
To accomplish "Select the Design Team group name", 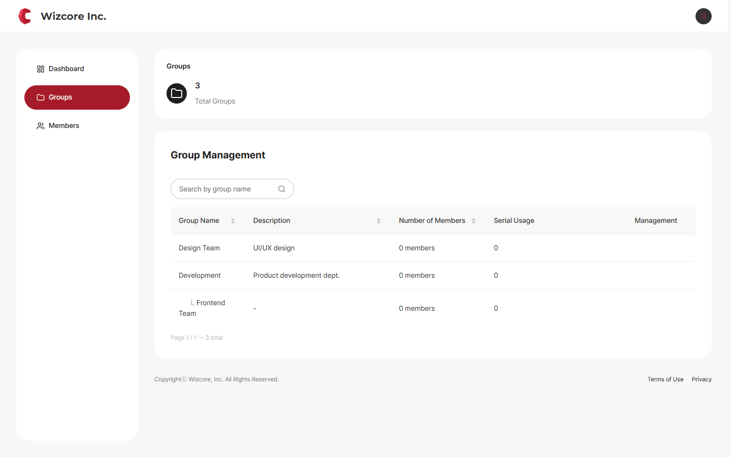I will point(199,248).
